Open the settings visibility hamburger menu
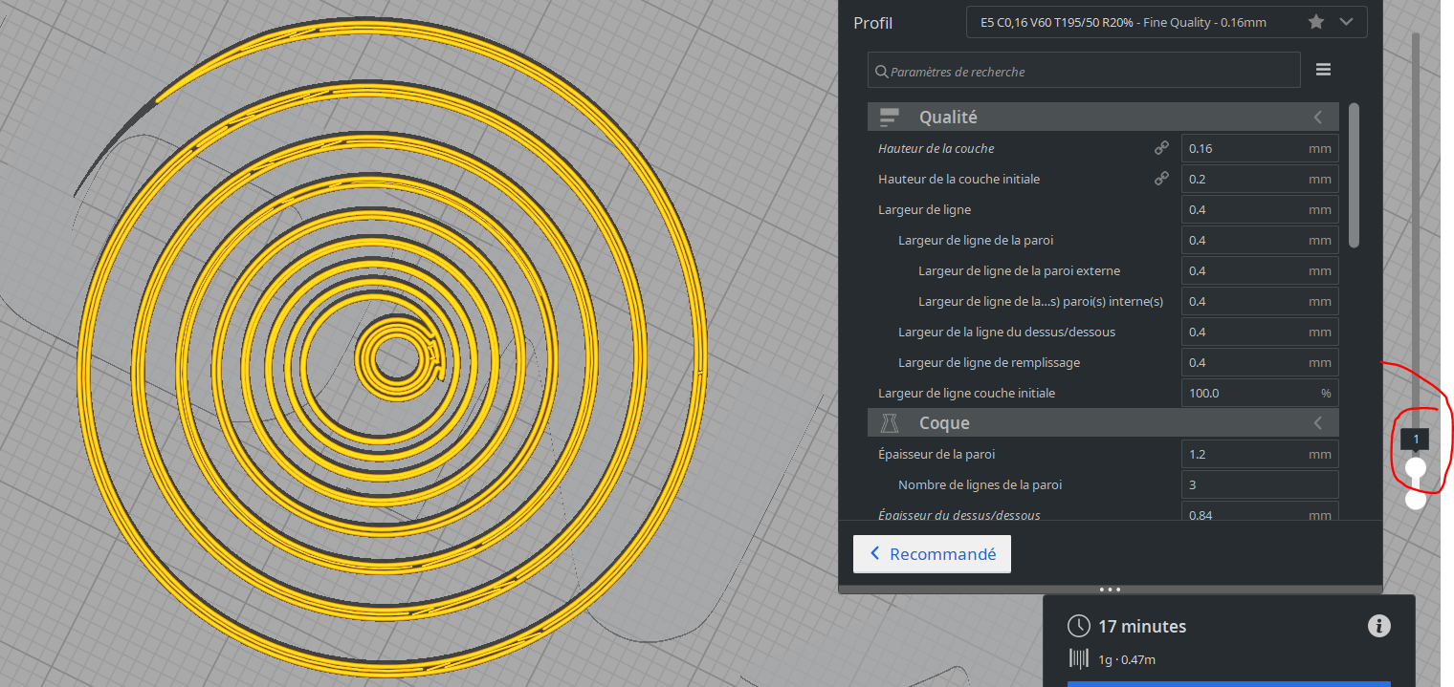 click(x=1324, y=70)
